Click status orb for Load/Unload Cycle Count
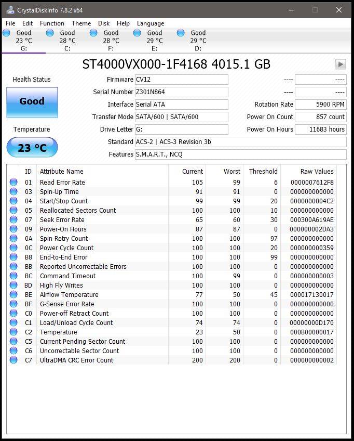This screenshot has width=354, height=441. (x=13, y=322)
